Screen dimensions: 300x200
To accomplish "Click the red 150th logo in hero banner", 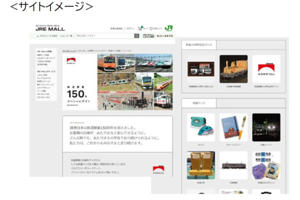I will click(71, 60).
